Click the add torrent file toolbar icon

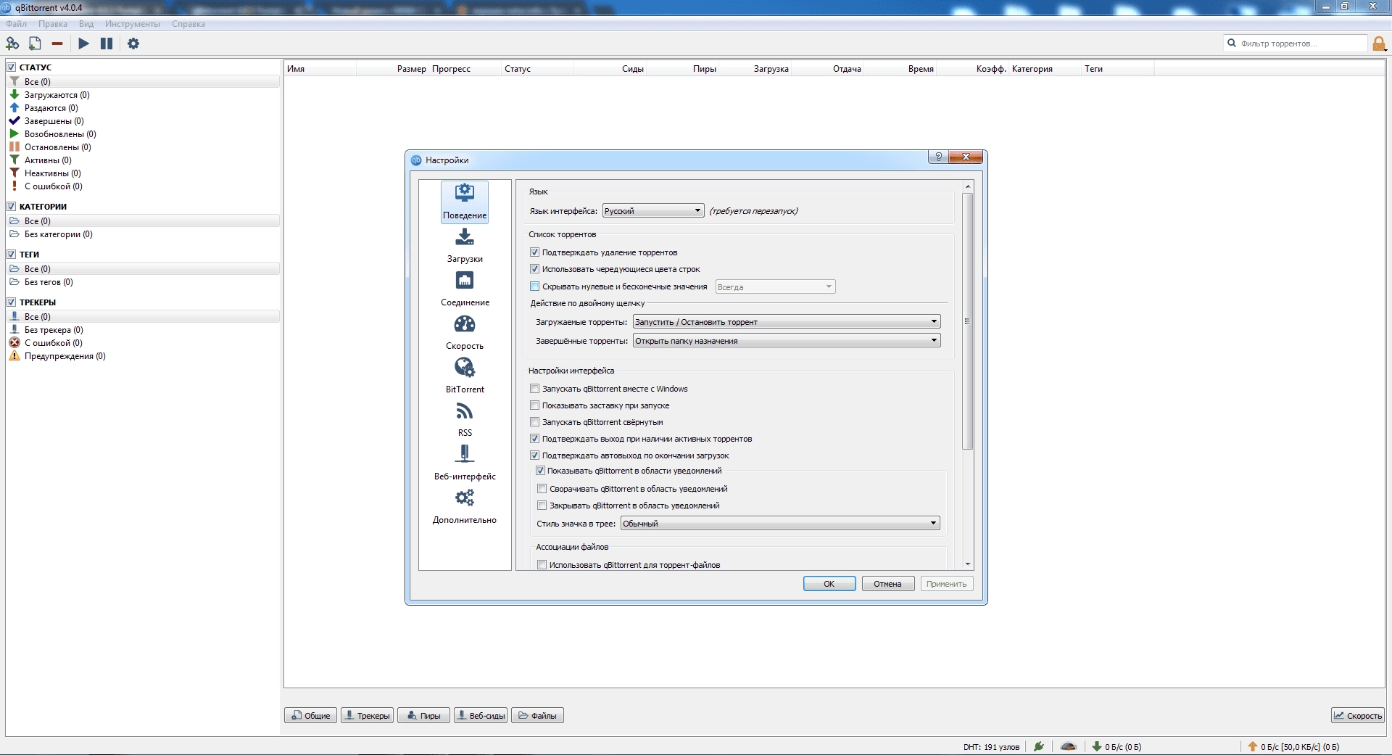pyautogui.click(x=35, y=44)
